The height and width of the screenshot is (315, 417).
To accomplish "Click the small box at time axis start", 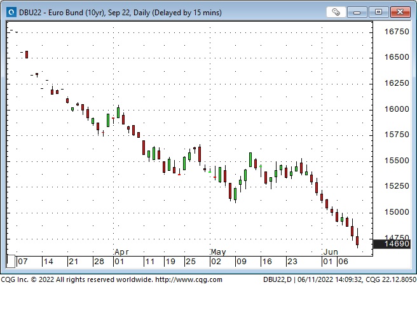I will tap(11, 261).
